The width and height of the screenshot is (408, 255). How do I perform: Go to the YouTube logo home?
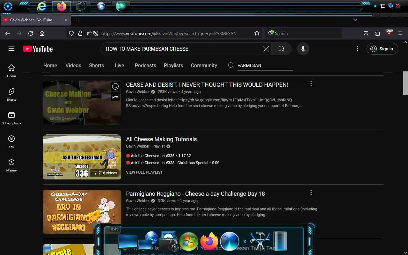click(x=38, y=49)
